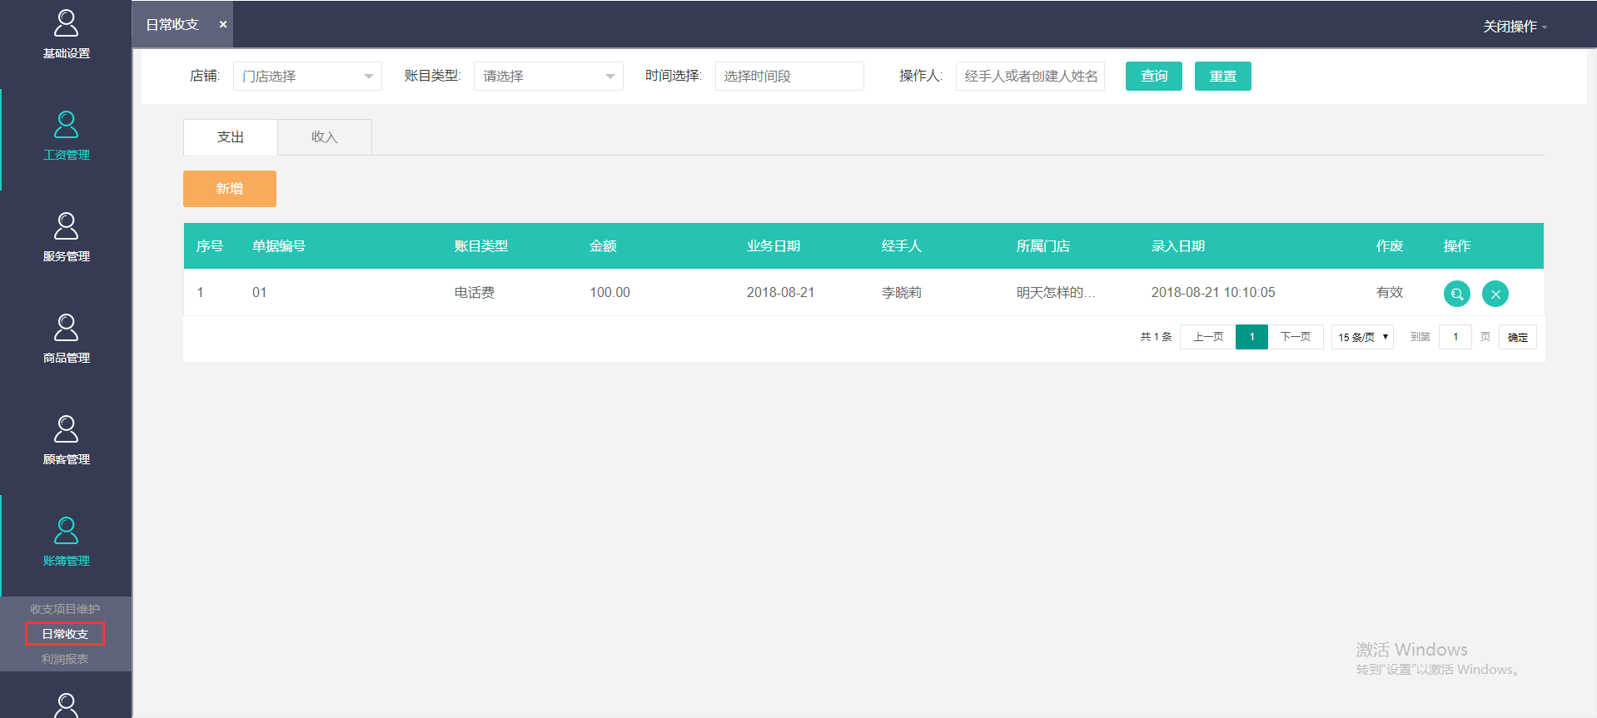Click the 查询 search button
The height and width of the screenshot is (718, 1597).
(1154, 76)
